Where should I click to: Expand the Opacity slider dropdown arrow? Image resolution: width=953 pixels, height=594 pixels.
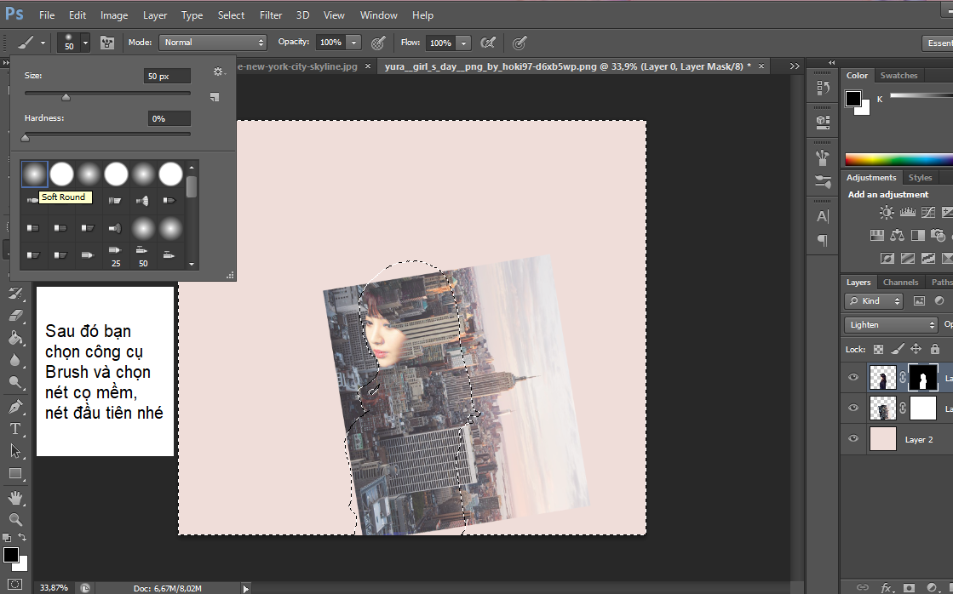point(354,43)
